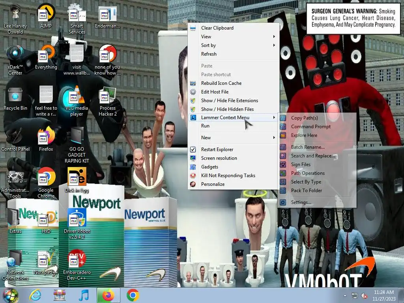
Task: Choose Edit Host File menu entry
Action: click(x=234, y=92)
